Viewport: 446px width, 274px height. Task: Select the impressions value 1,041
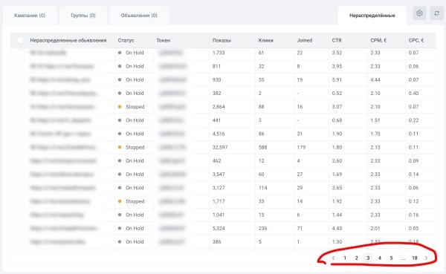(219, 215)
